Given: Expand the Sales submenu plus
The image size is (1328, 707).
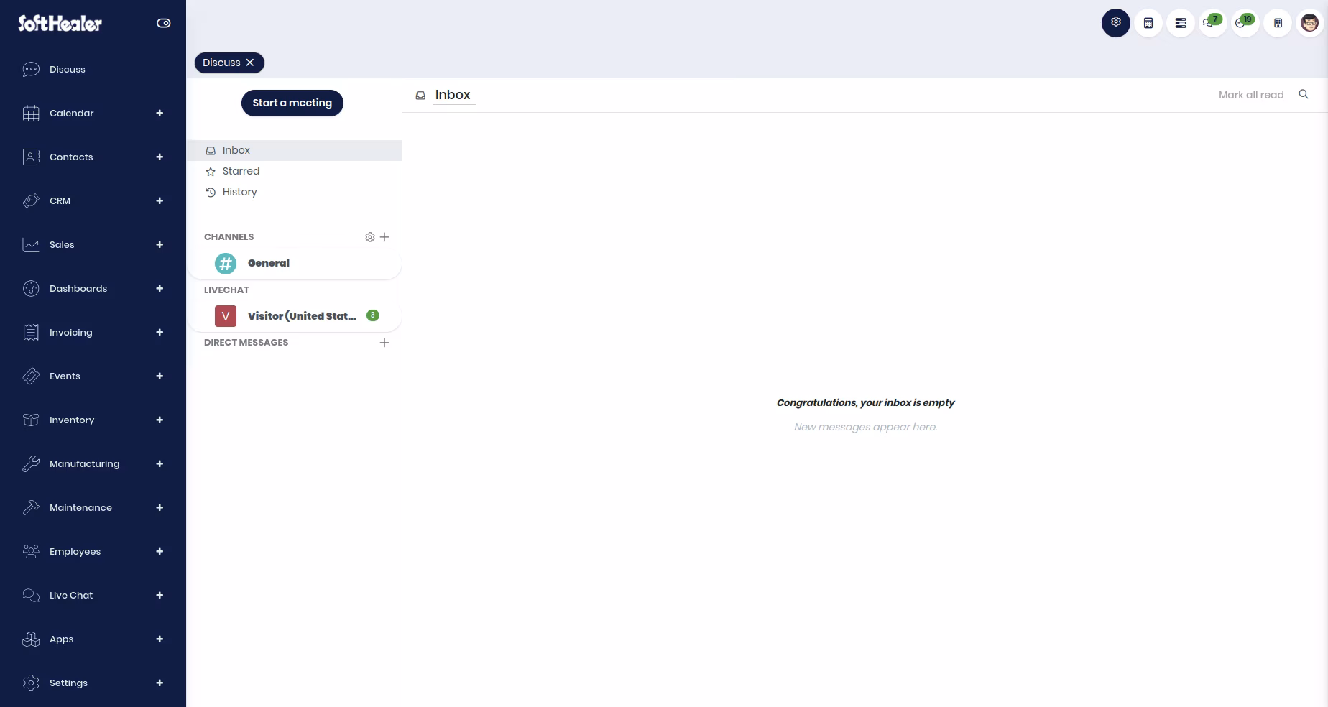Looking at the screenshot, I should tap(160, 244).
